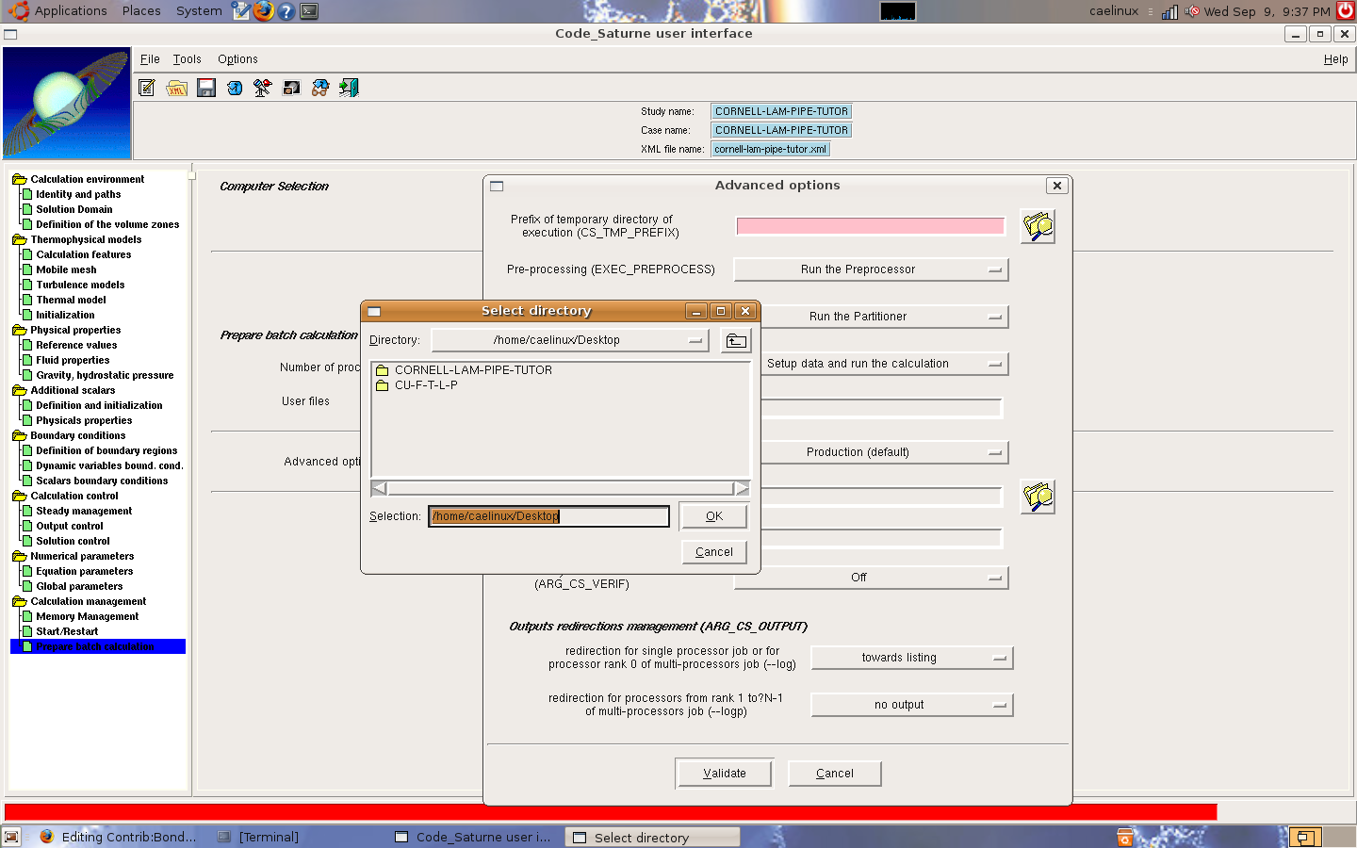Click the text editor launcher in the top panel

(241, 11)
